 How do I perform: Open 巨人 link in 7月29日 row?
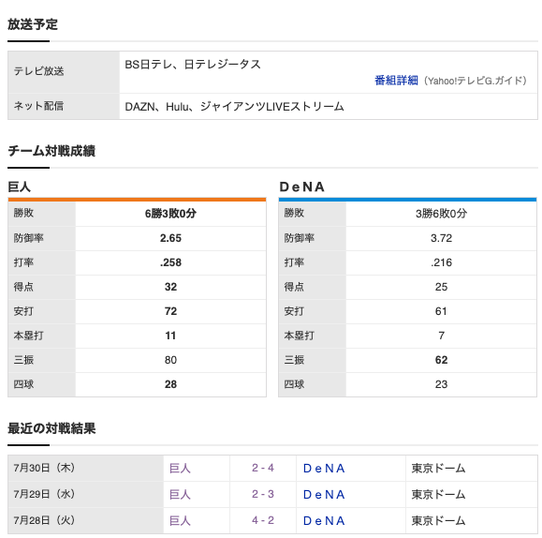pos(180,494)
